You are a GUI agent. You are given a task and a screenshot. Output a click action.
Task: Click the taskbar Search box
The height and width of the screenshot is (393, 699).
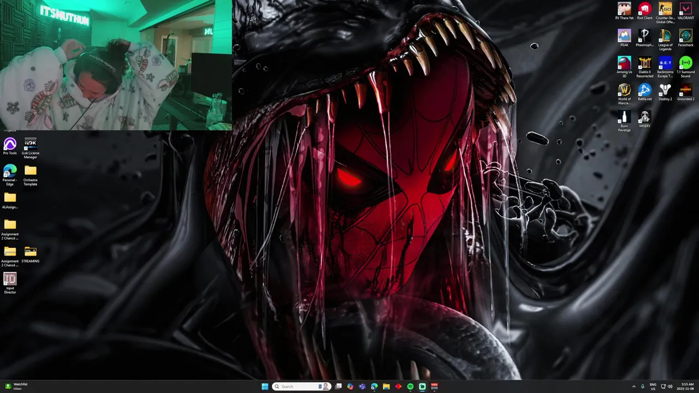[303, 386]
